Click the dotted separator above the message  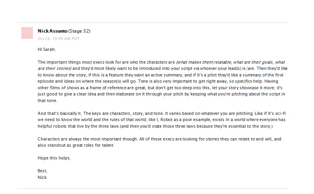pyautogui.click(x=152, y=23)
